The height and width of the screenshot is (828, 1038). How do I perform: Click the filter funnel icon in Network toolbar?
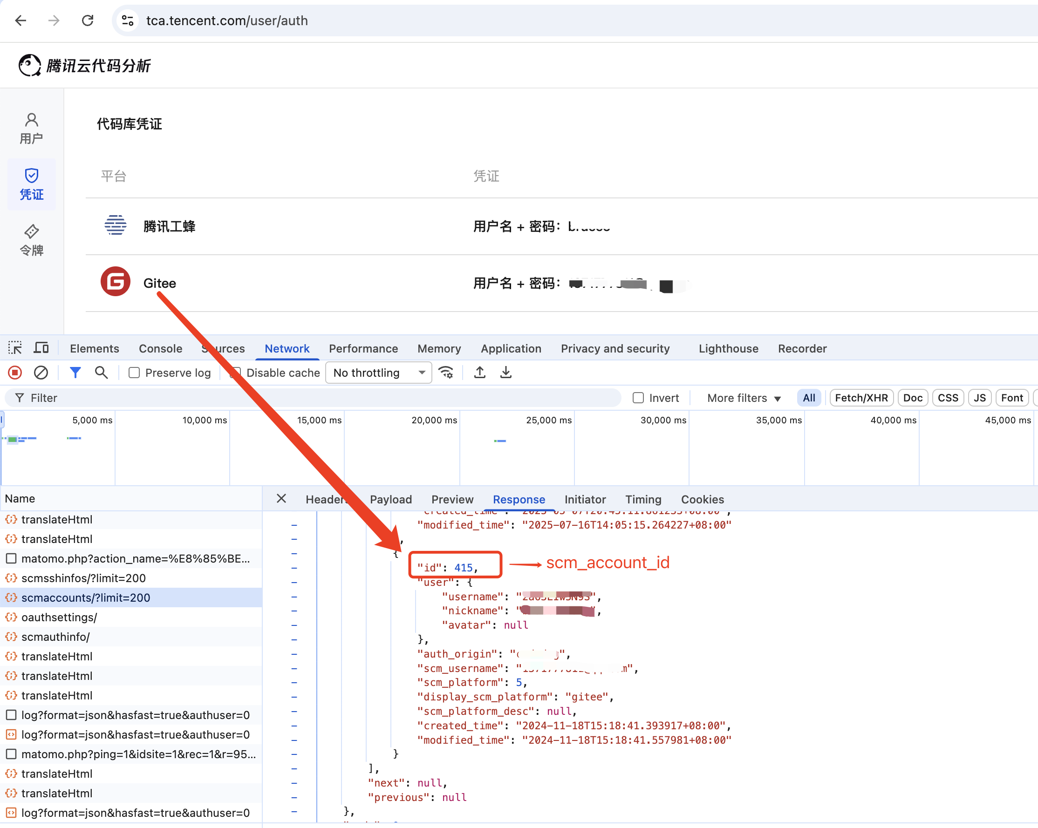(75, 373)
